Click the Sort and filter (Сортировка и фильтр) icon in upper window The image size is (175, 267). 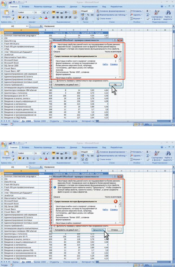[x=157, y=13]
